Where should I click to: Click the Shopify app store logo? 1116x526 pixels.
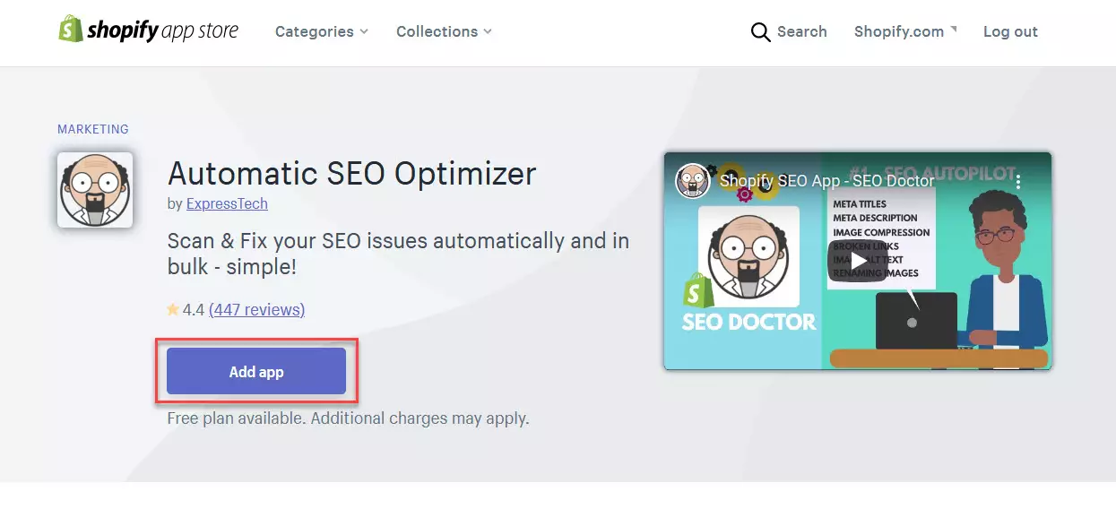pos(149,30)
